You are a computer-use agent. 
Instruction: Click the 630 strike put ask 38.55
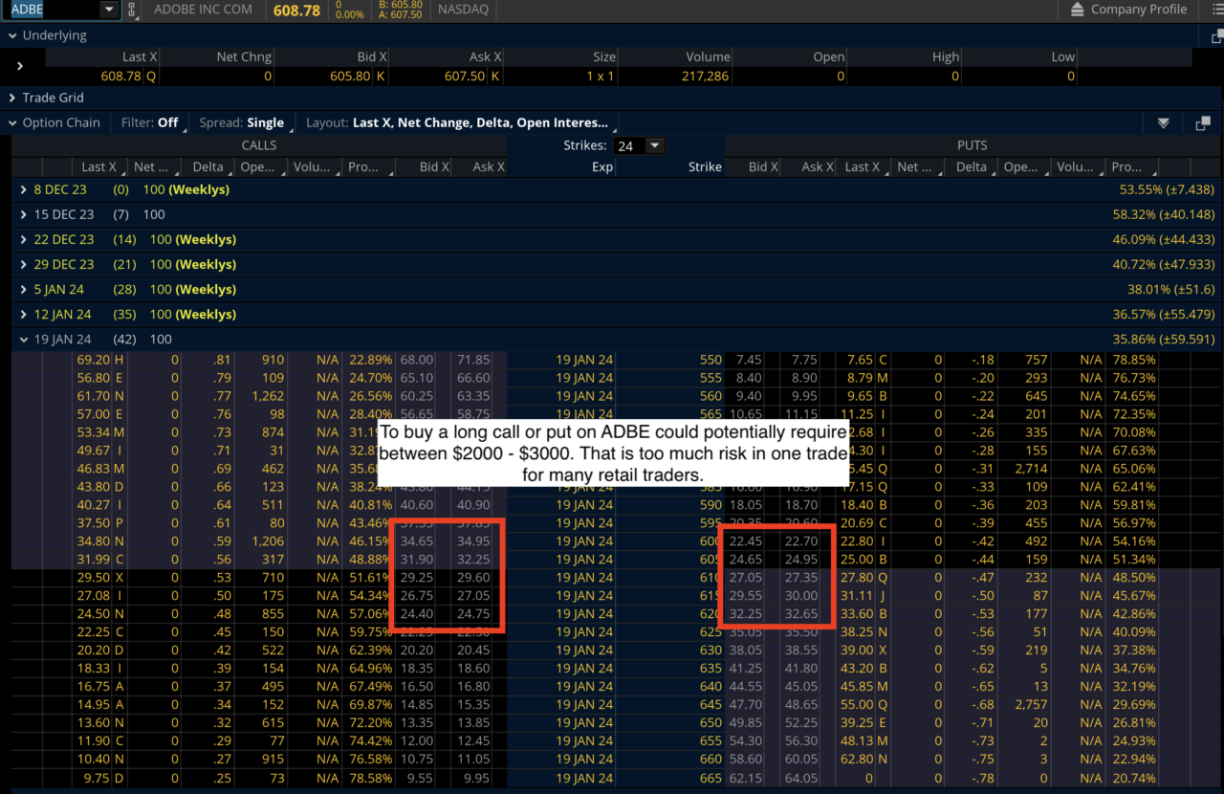pyautogui.click(x=799, y=651)
